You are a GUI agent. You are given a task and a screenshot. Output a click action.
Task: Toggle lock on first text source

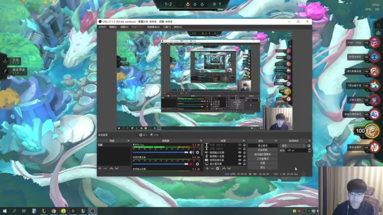pyautogui.click(x=244, y=145)
